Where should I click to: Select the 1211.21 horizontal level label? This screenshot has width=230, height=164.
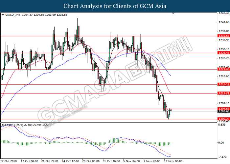tap(224, 93)
